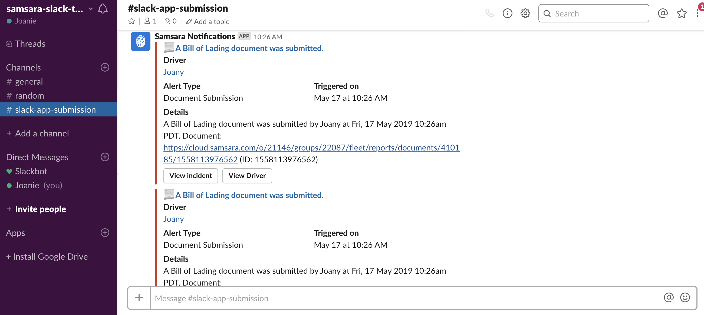Open mentions and reactions with @ icon
The width and height of the screenshot is (704, 315).
662,13
